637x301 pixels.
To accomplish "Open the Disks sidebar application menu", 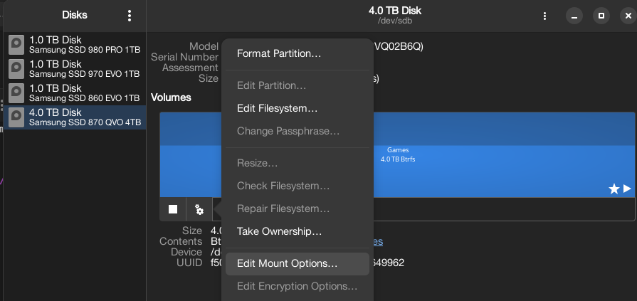I will 130,15.
